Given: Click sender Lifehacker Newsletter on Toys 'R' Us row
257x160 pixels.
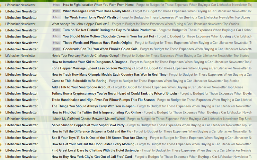Looking at the screenshot, I should click(x=22, y=138).
